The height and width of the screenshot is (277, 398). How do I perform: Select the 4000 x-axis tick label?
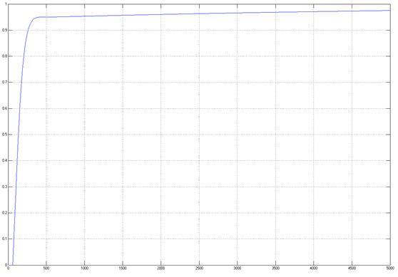click(x=314, y=268)
